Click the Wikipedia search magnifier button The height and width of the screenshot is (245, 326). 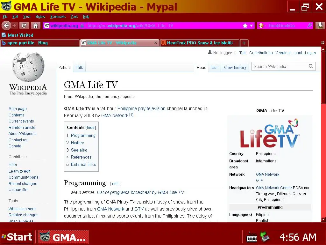pos(311,66)
